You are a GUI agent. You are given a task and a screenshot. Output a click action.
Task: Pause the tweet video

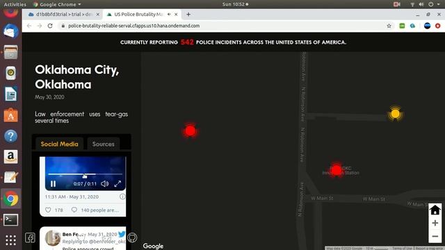[x=53, y=183]
